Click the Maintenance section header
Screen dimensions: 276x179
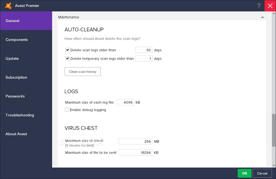pyautogui.click(x=162, y=17)
